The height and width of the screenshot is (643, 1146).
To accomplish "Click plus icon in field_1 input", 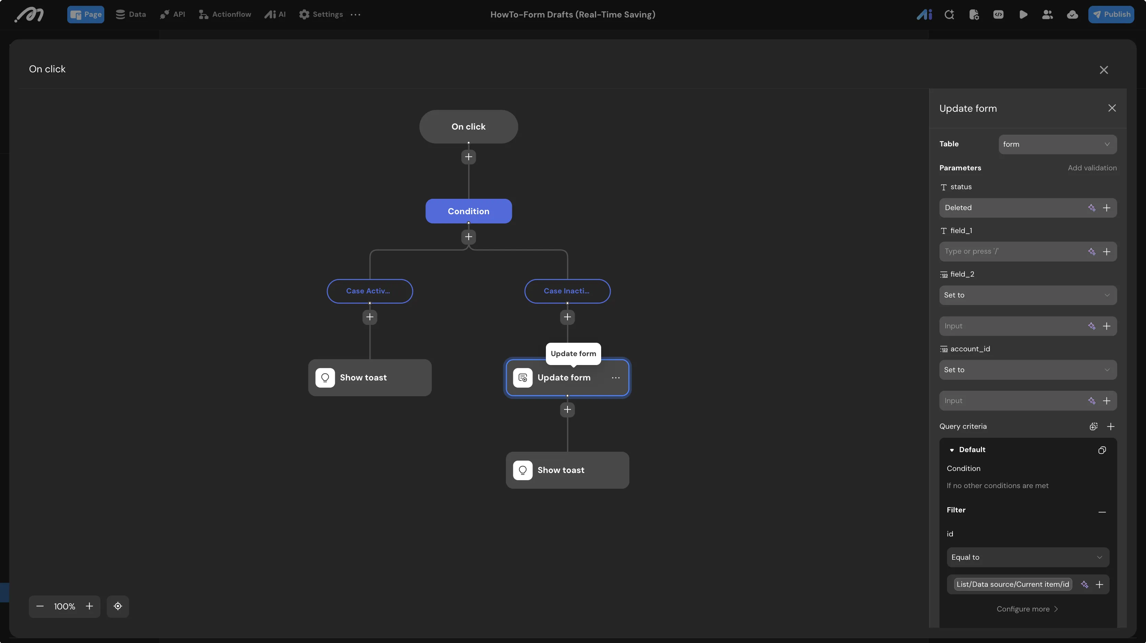I will (x=1107, y=252).
